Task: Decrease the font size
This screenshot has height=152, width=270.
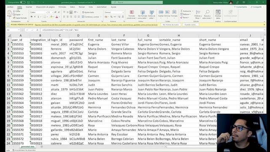Action: [x=59, y=12]
